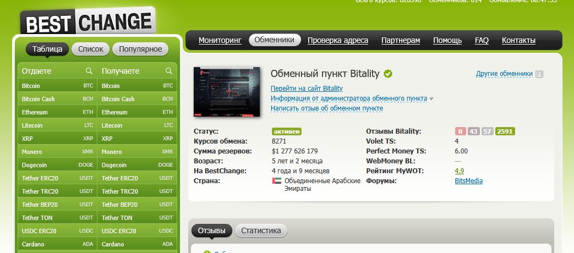Viewport: 574px width, 253px height.
Task: Click the Отдаете column header
Action: tap(37, 71)
